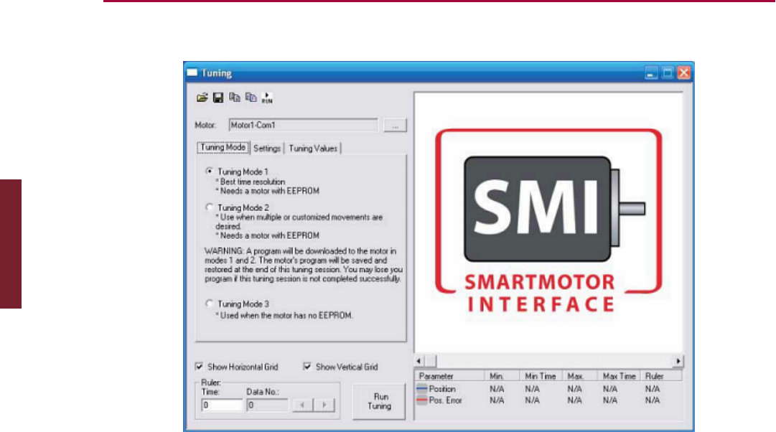
Task: Click the ruler Time input field
Action: tap(221, 405)
